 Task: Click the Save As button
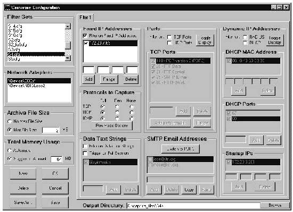point(23,202)
